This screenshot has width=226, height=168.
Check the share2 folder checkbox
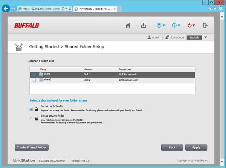tap(34, 80)
